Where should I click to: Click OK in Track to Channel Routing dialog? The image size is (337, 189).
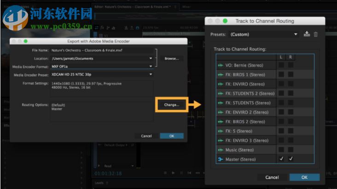pos(305,177)
